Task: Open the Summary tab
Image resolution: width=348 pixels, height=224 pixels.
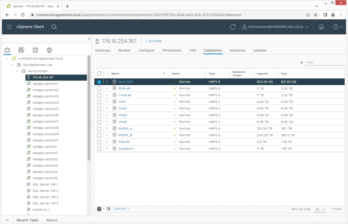Action: tap(103, 50)
